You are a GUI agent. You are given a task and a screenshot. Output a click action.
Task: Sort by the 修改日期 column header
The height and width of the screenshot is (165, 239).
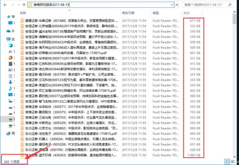[128, 13]
